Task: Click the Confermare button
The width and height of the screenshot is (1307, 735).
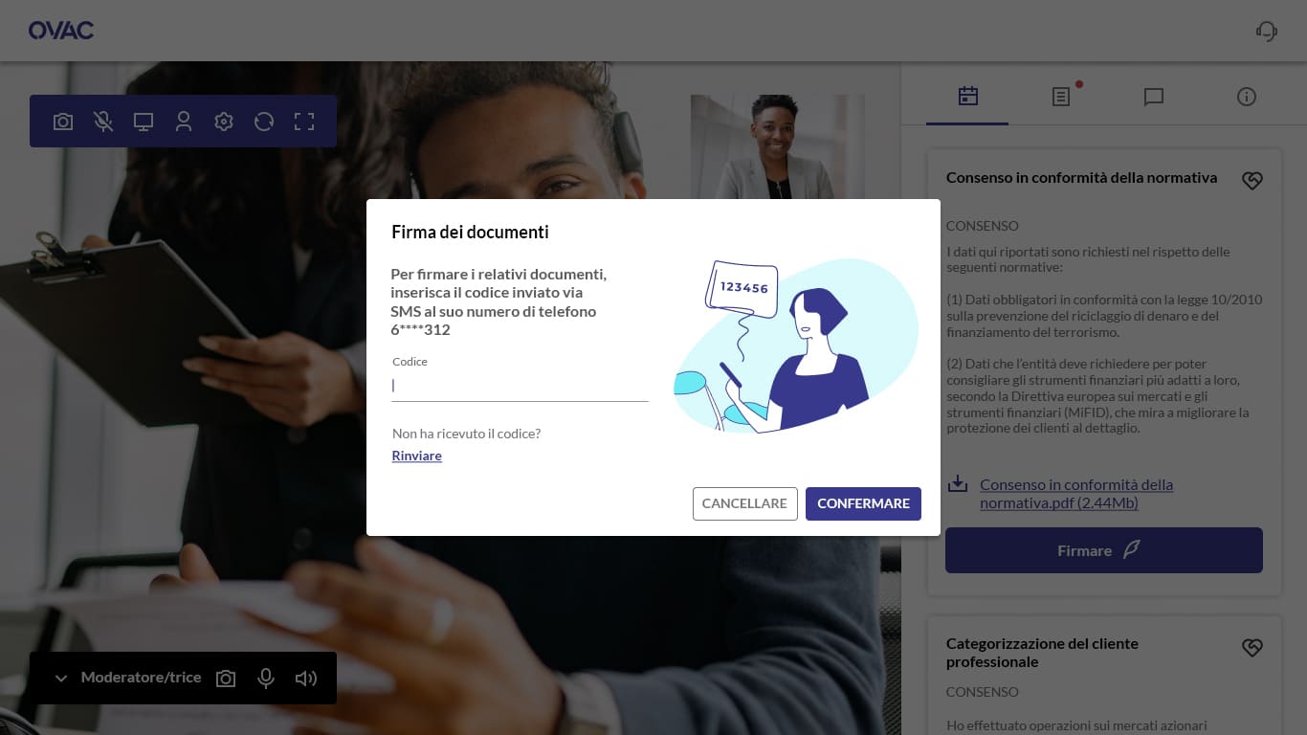Action: [863, 503]
